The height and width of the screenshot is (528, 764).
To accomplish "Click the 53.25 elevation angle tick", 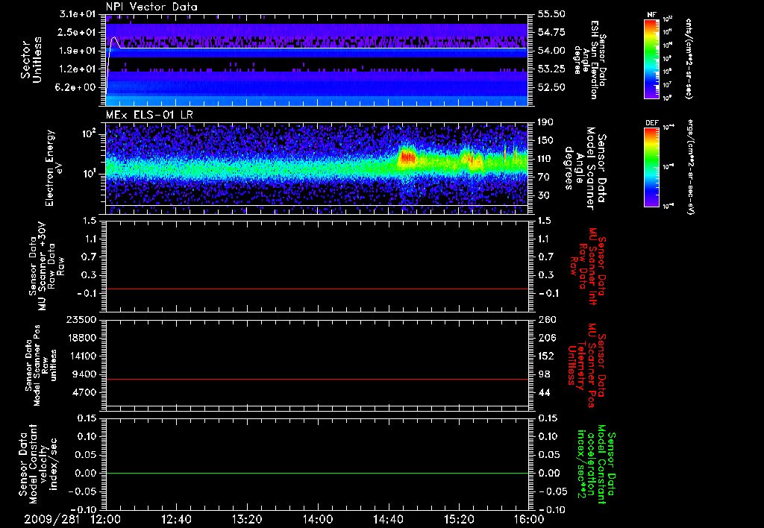I will 551,69.
